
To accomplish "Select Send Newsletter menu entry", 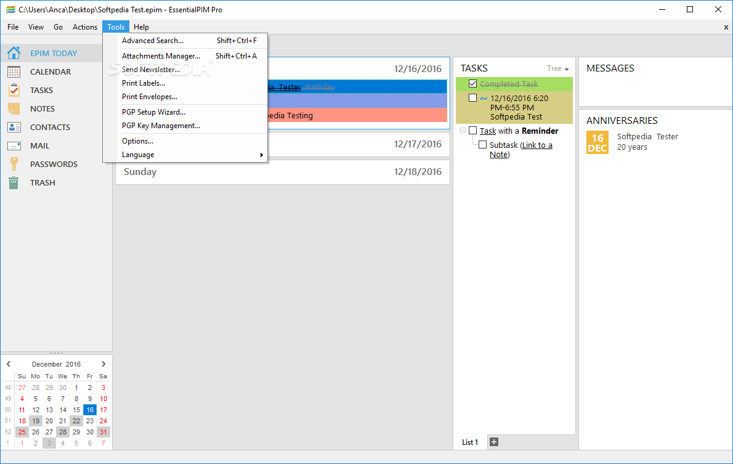I will coord(185,70).
